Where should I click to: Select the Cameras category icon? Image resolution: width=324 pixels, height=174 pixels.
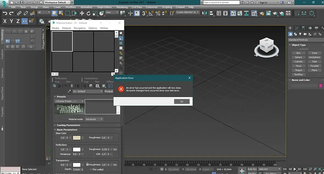[305, 34]
